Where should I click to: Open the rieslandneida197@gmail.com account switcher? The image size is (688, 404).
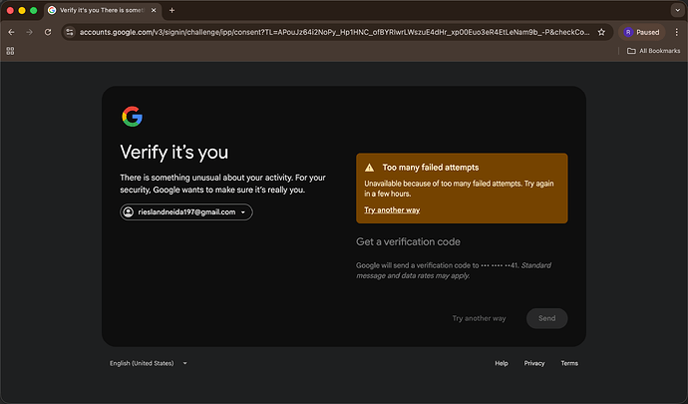coord(186,212)
